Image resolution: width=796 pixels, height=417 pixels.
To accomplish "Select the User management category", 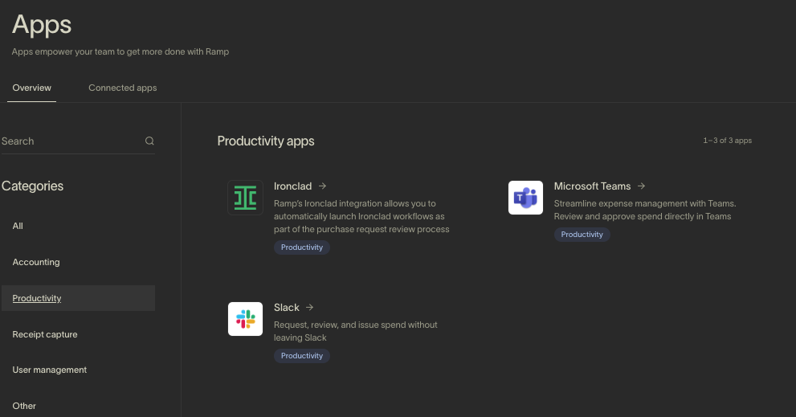I will [78, 370].
